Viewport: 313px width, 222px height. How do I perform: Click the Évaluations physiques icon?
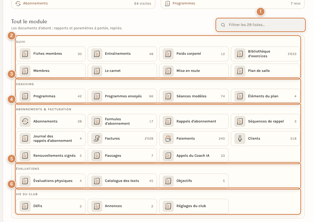[x=25, y=181]
